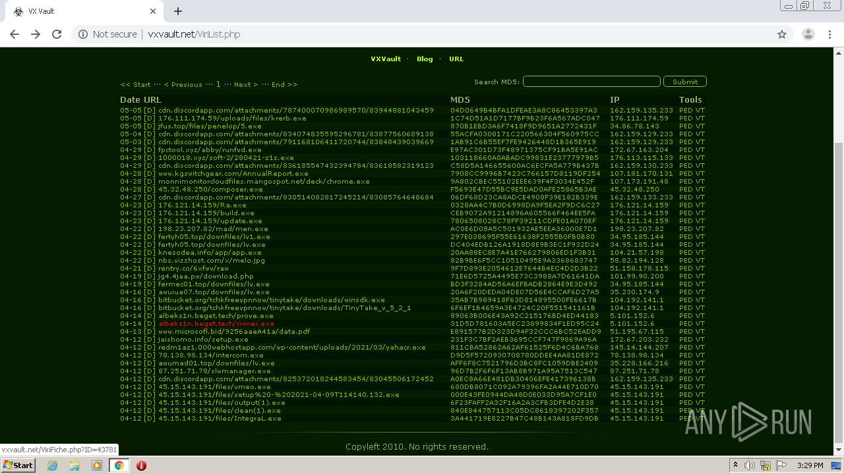Open the 87.251.71.78/slwmanager.exe entry
844x474 pixels.
pos(214,371)
